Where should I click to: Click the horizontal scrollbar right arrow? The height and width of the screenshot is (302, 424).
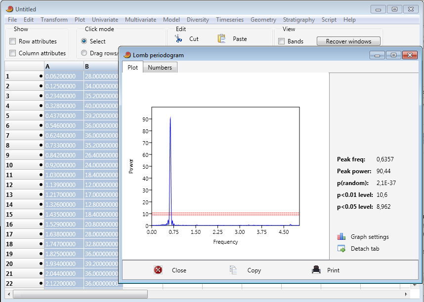point(406,294)
